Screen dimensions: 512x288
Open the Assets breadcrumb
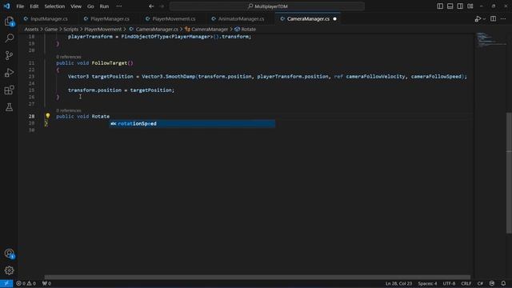tap(31, 30)
